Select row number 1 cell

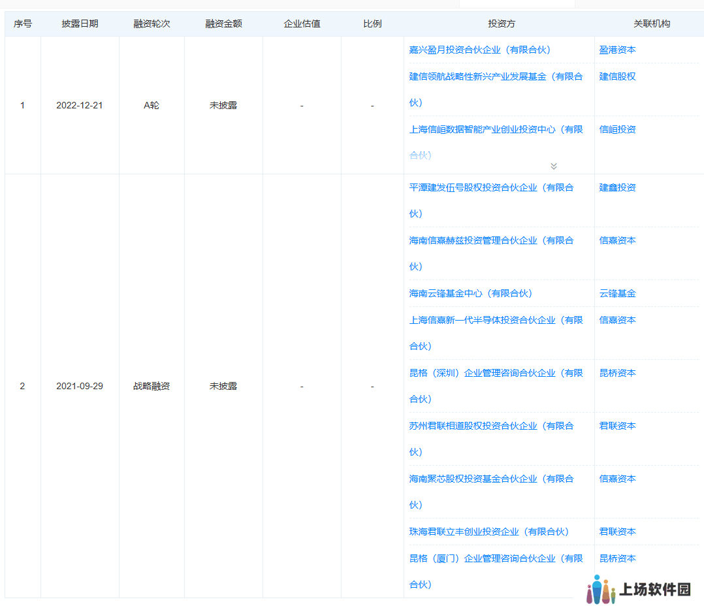pyautogui.click(x=22, y=106)
